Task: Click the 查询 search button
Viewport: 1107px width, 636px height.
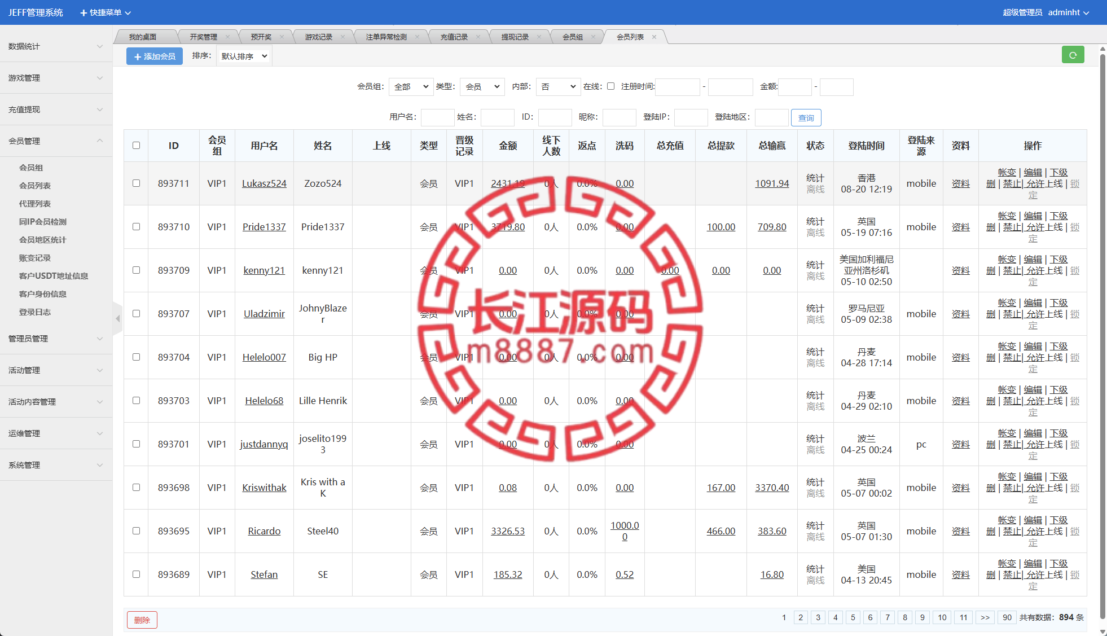Action: pos(806,117)
